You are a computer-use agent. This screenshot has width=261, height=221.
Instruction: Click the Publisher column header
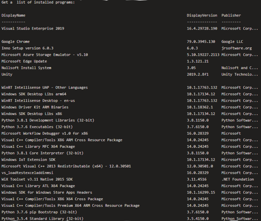[231, 15]
